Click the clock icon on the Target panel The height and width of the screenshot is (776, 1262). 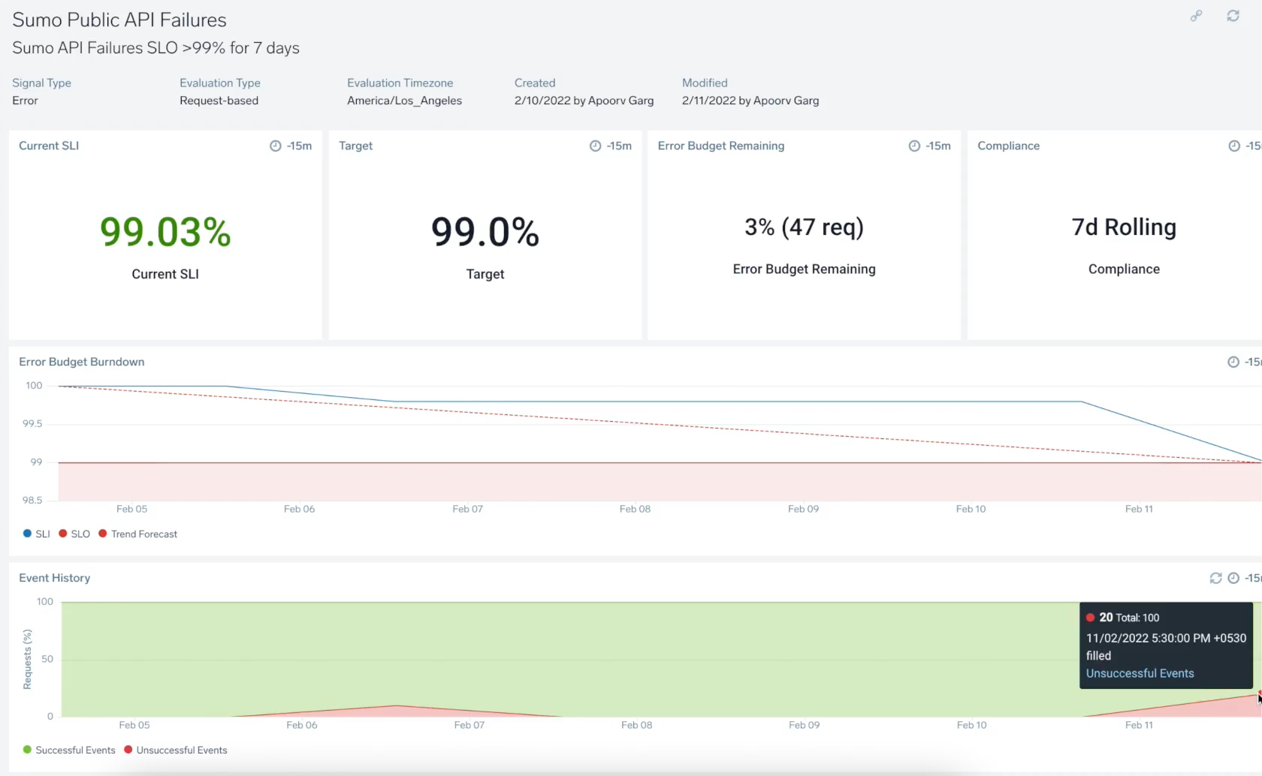click(595, 146)
